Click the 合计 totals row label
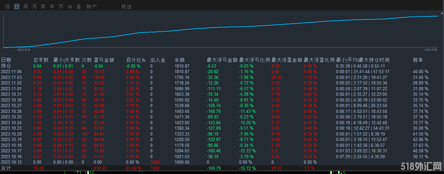Screen dimensions: 444x174 [6, 168]
